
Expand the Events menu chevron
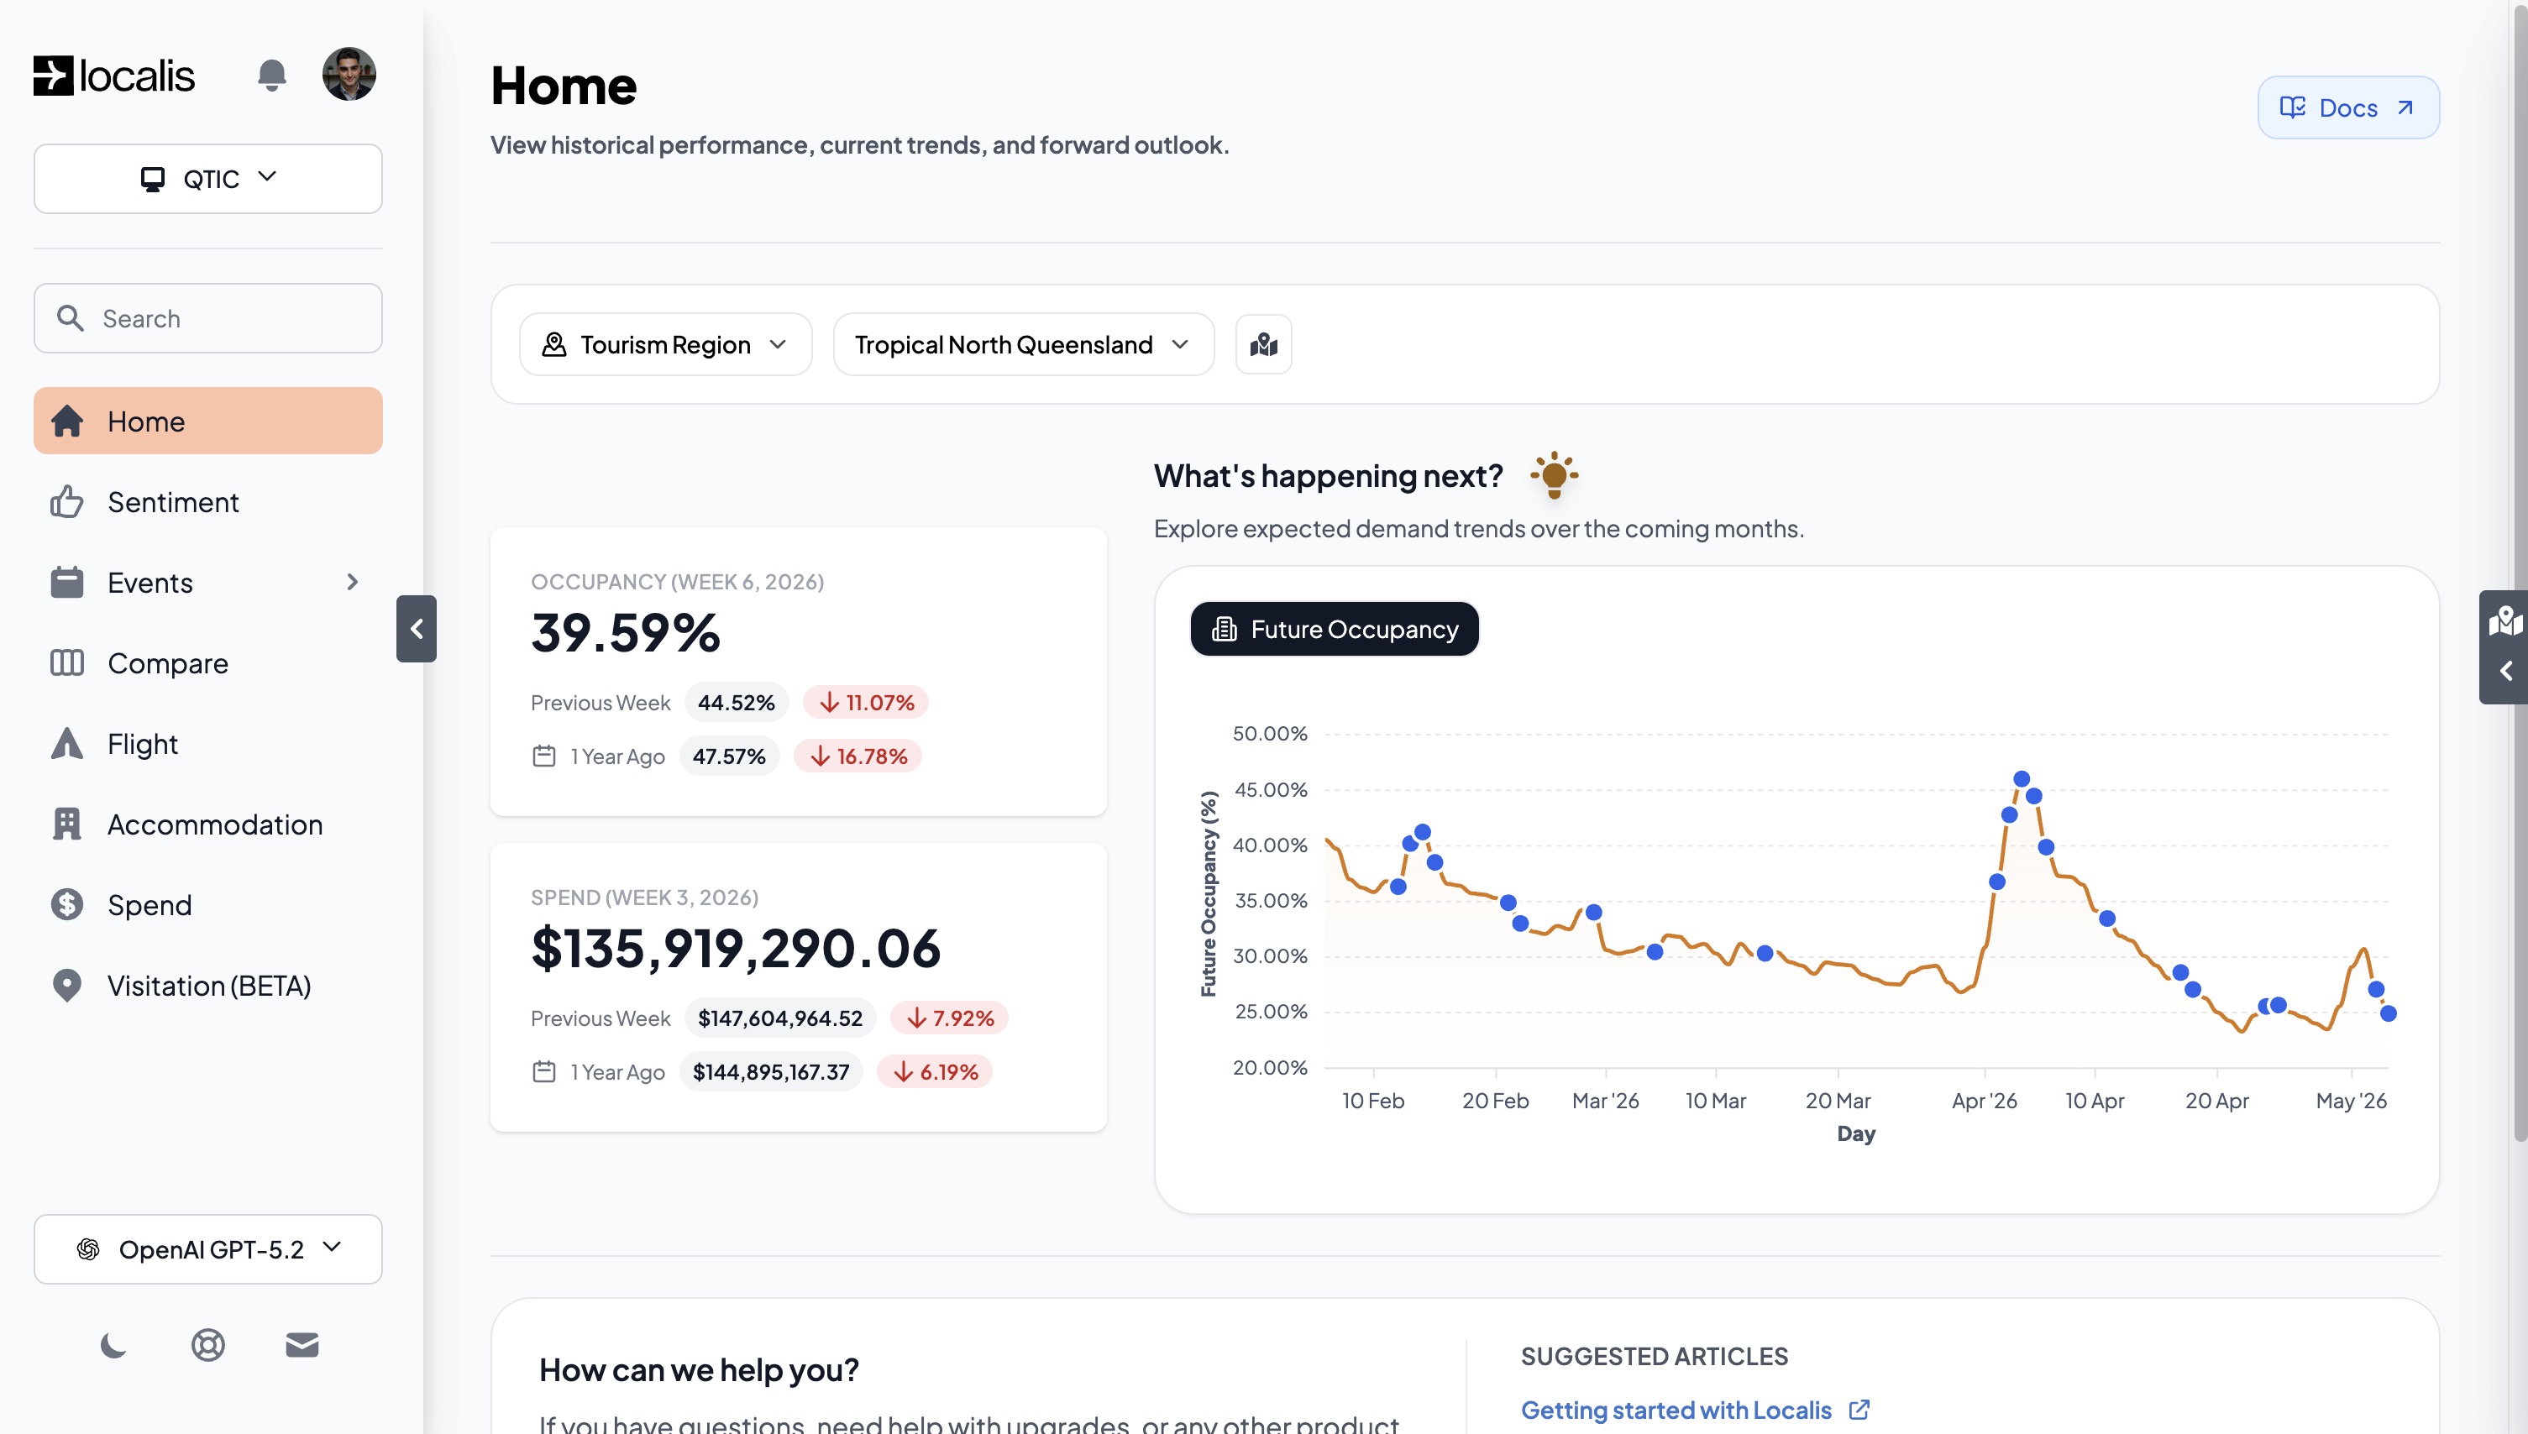(352, 582)
